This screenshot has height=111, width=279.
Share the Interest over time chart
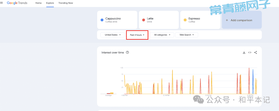point(255,52)
